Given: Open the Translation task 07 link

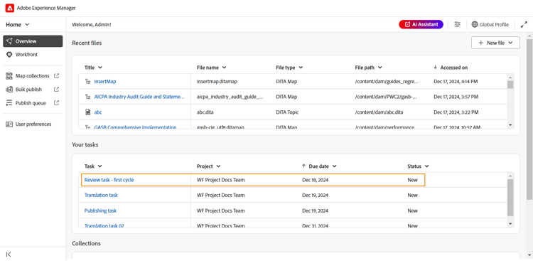Looking at the screenshot, I should click(x=104, y=225).
